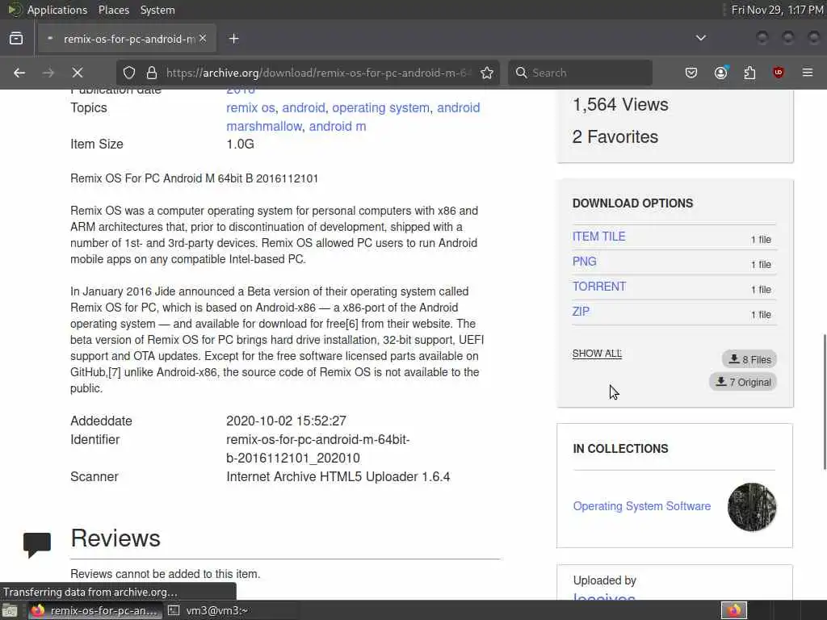Download via 7 Original button
Image resolution: width=827 pixels, height=620 pixels.
[743, 382]
